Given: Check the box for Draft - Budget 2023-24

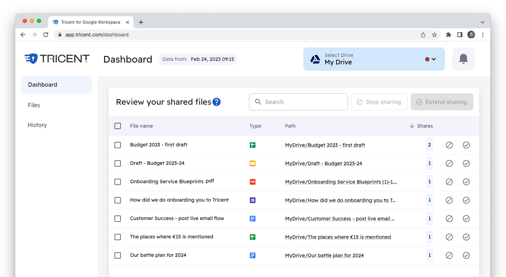Looking at the screenshot, I should (118, 163).
